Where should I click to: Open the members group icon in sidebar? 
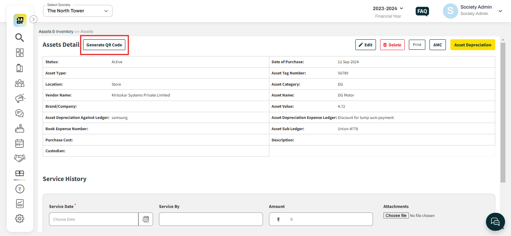(x=20, y=83)
